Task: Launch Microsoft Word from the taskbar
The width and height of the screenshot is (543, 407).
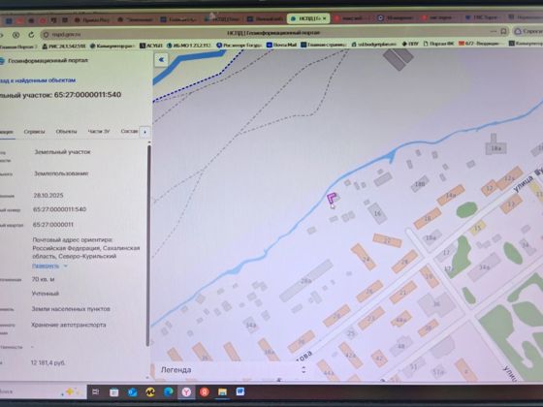Action: (x=240, y=391)
